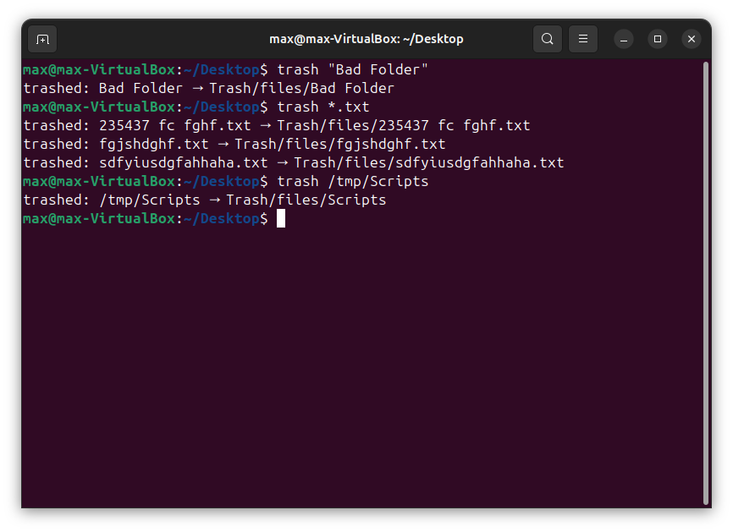Click the trash *.txt command text
Image resolution: width=733 pixels, height=532 pixels.
(323, 107)
